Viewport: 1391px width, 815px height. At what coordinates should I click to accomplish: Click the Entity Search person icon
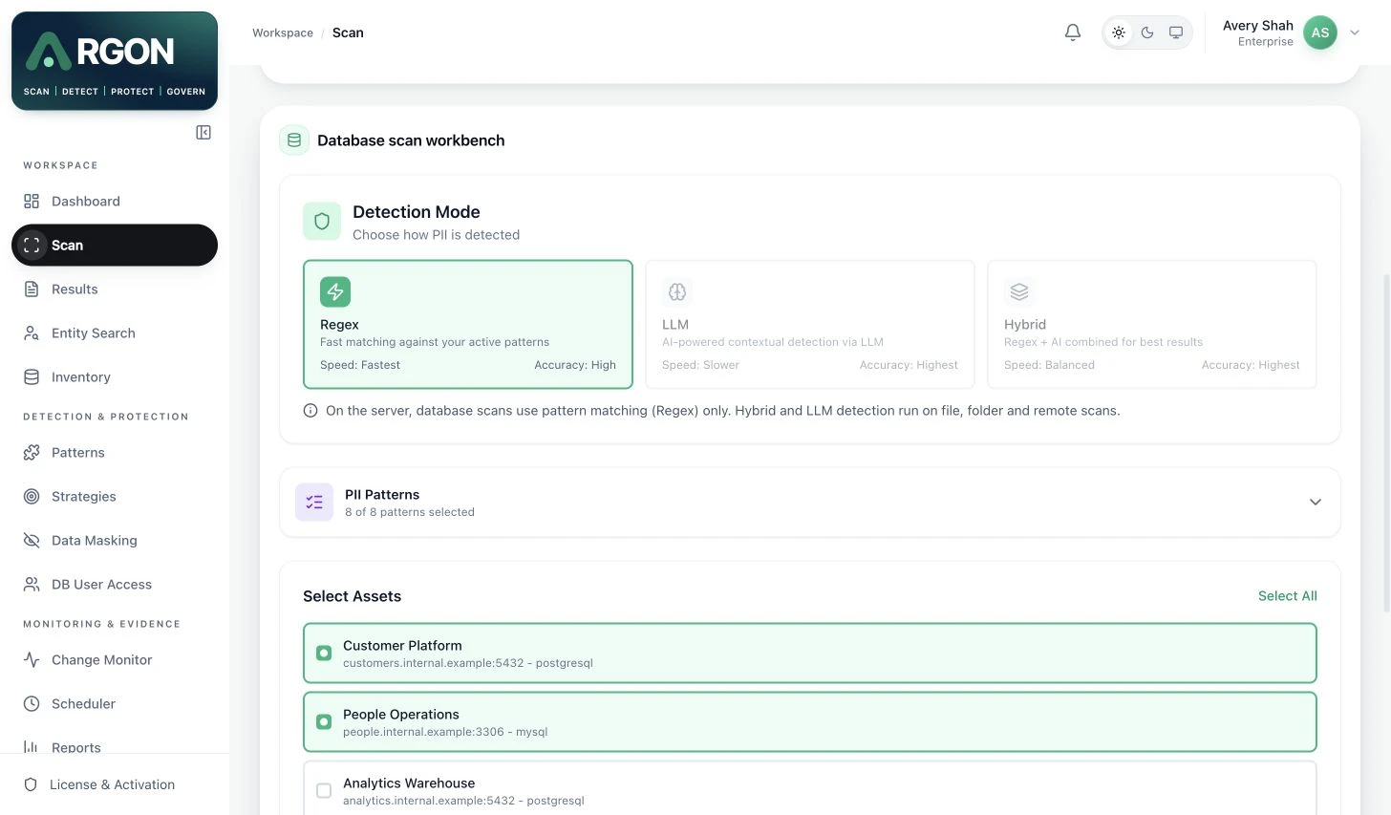coord(32,333)
